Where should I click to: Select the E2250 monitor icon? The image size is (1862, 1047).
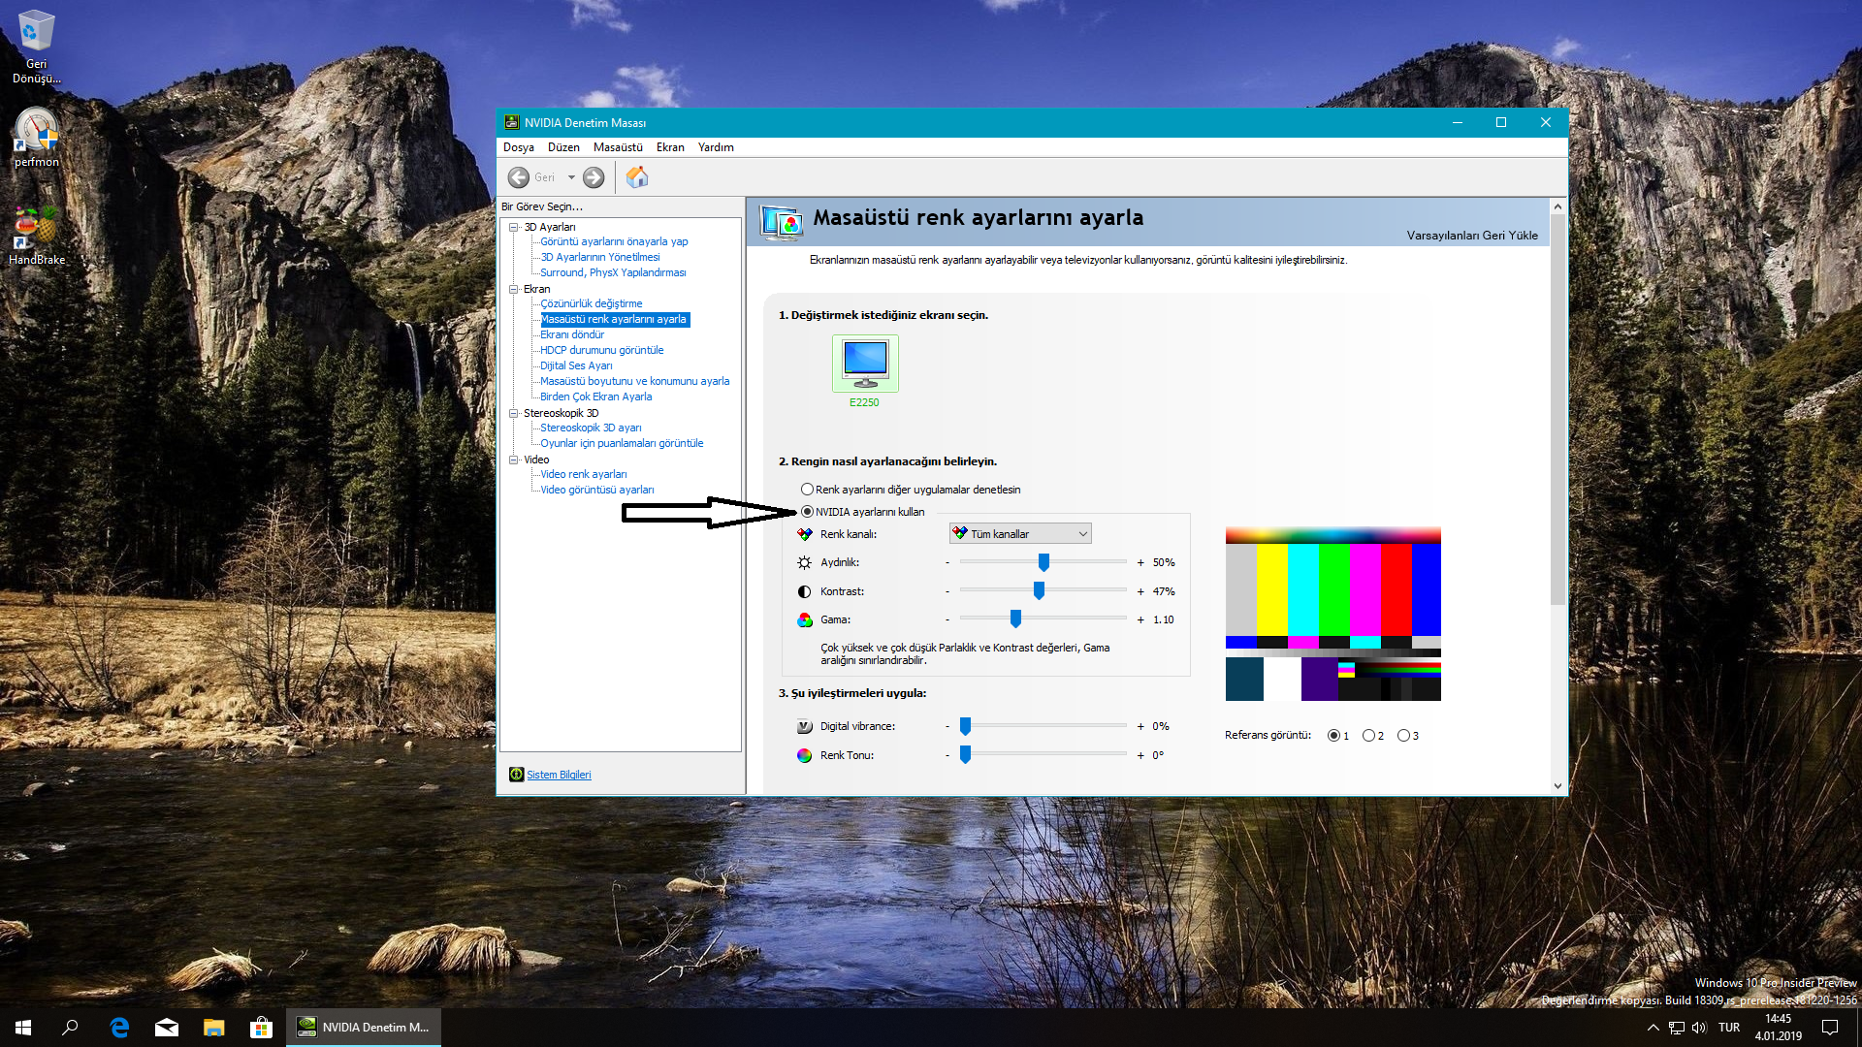click(x=865, y=363)
